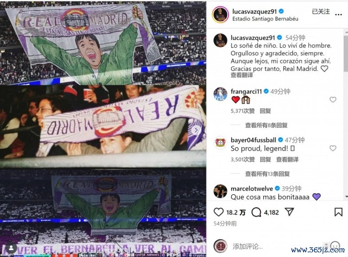This screenshot has width=348, height=257.
Task: Expand all 8 replies under frangarci11
Action: pyautogui.click(x=266, y=125)
